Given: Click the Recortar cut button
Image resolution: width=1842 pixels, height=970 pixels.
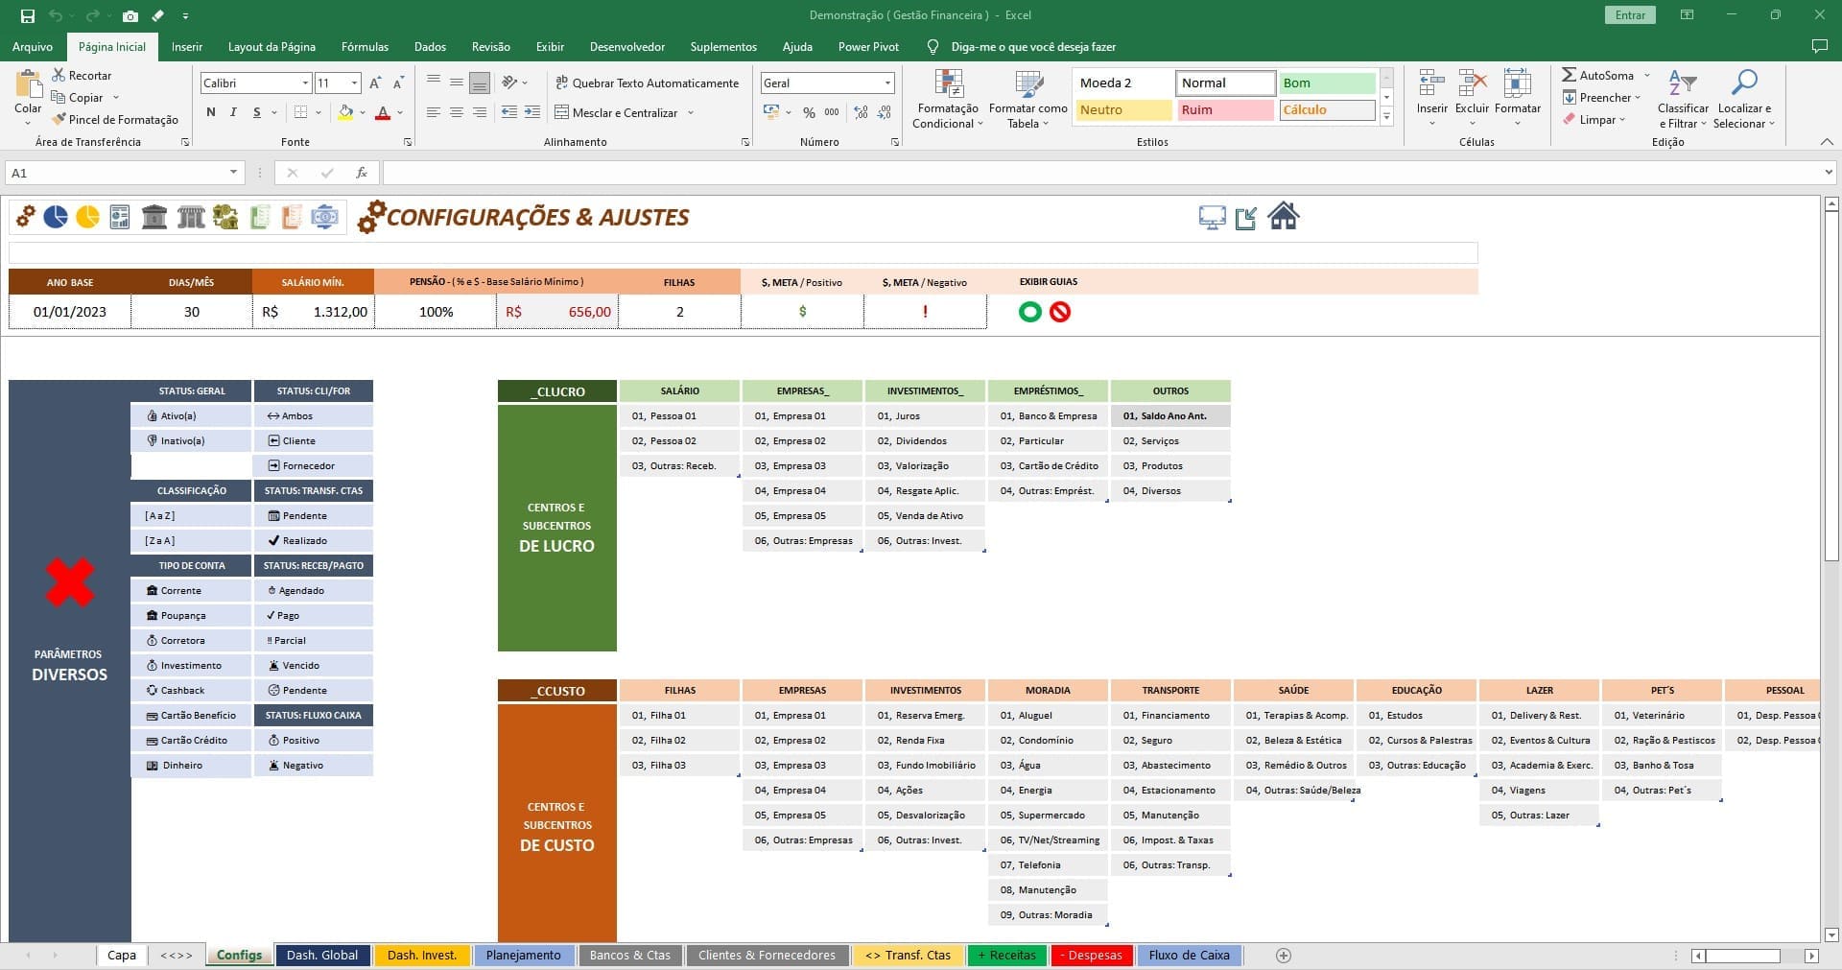Looking at the screenshot, I should pos(82,76).
